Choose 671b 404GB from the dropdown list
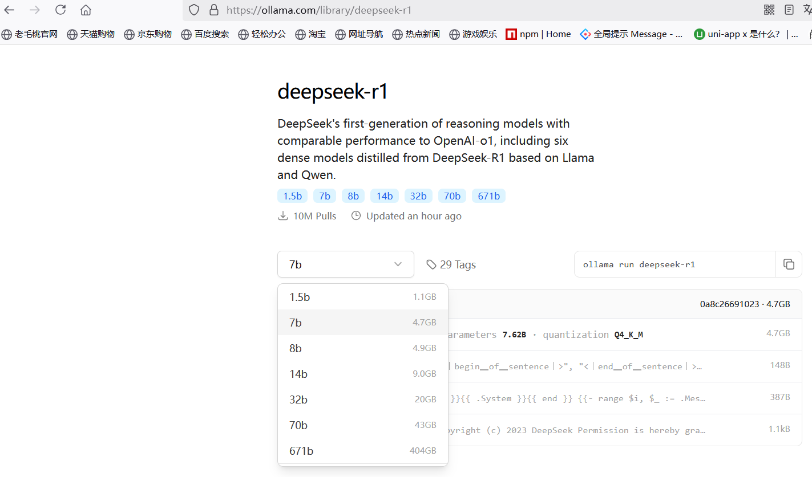Viewport: 812px width, 477px height. pyautogui.click(x=363, y=451)
